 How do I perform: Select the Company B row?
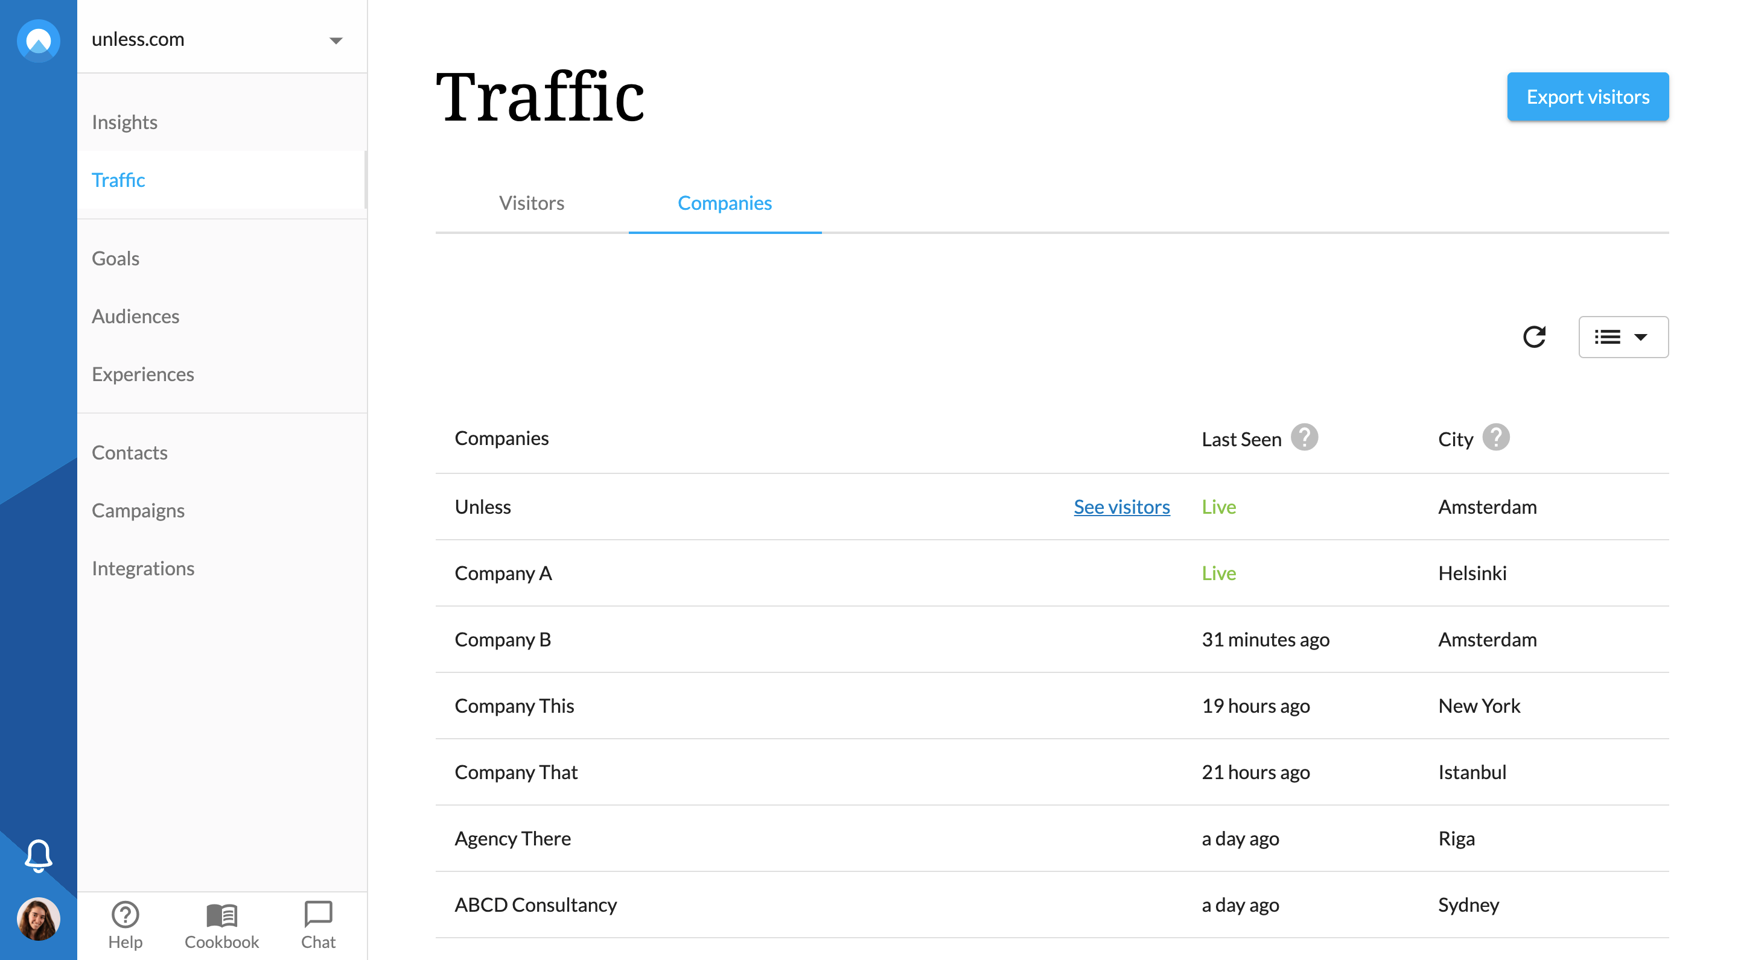[x=503, y=639]
